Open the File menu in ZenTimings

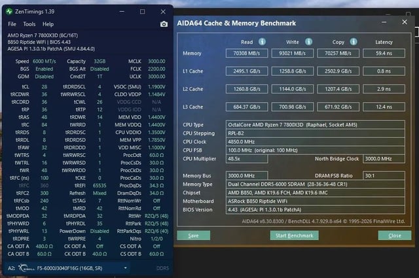(12, 24)
